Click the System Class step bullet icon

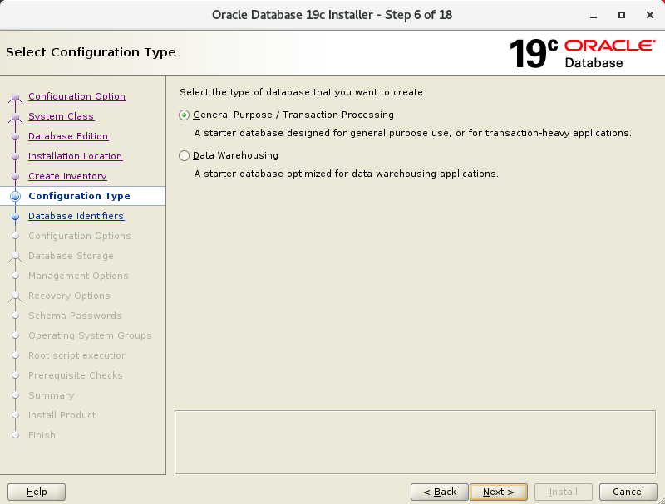point(16,117)
